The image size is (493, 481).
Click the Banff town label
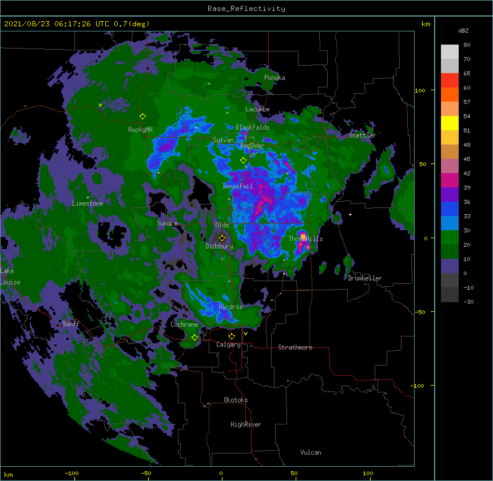71,324
